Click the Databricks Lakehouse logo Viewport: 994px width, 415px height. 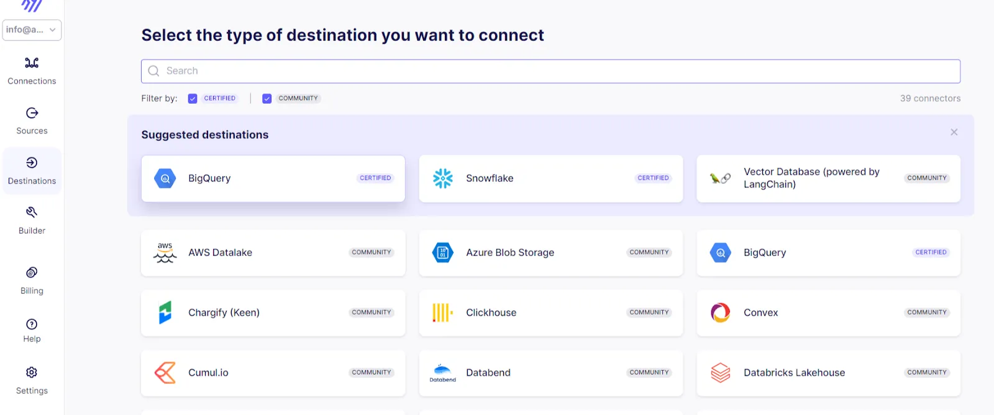721,373
